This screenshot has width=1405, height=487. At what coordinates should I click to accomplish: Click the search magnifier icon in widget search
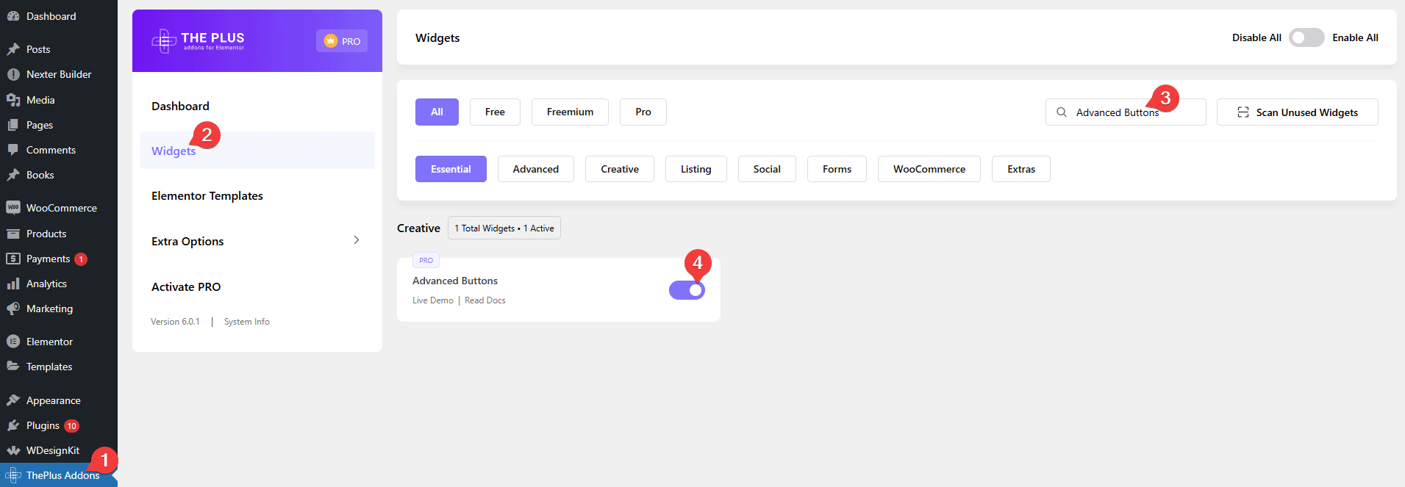1062,112
